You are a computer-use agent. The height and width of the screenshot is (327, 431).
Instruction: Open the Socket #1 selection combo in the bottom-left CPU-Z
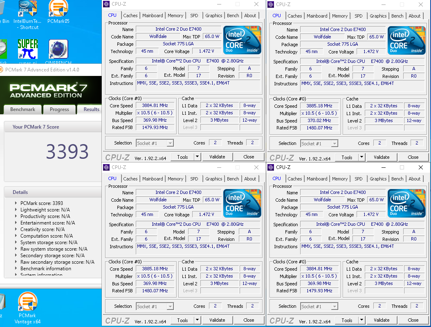coord(155,306)
